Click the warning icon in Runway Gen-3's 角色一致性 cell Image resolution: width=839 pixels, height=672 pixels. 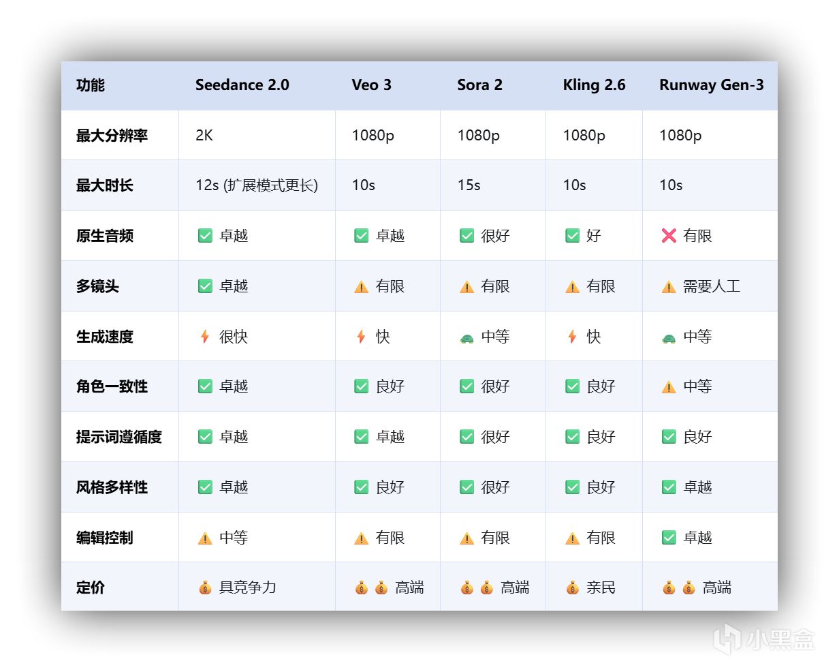pos(669,387)
